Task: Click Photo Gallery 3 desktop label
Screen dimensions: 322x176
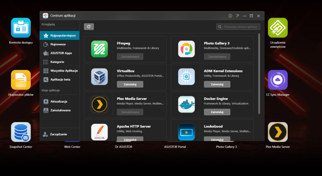Action: tap(226, 147)
